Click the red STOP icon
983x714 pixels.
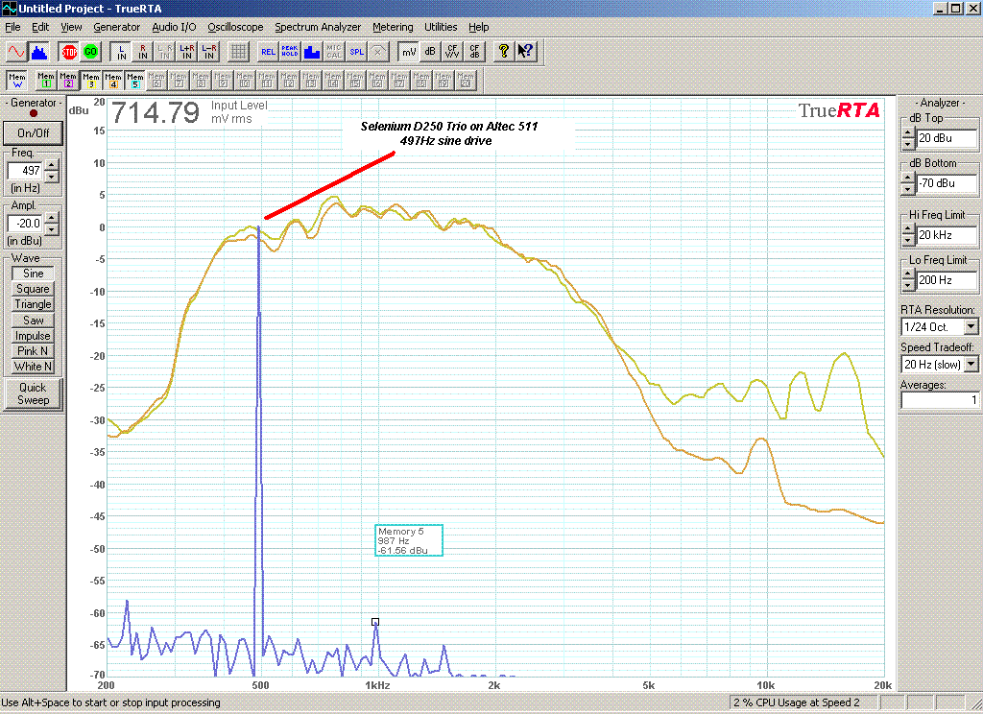(69, 52)
